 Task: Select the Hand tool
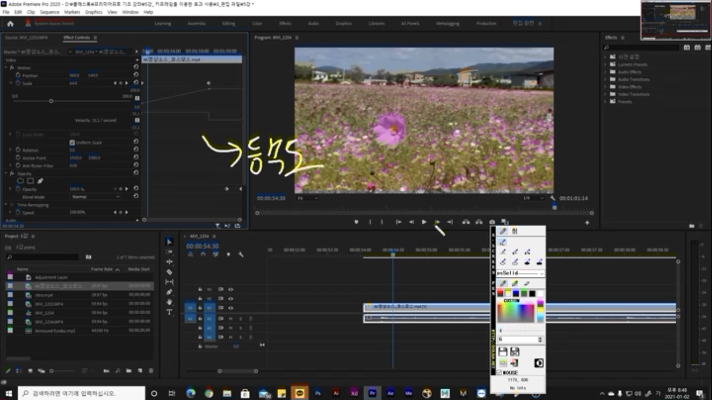click(x=169, y=302)
